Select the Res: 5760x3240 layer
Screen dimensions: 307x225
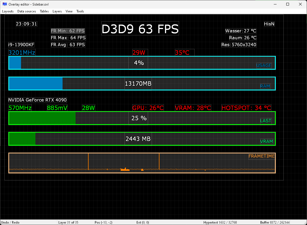(x=239, y=45)
